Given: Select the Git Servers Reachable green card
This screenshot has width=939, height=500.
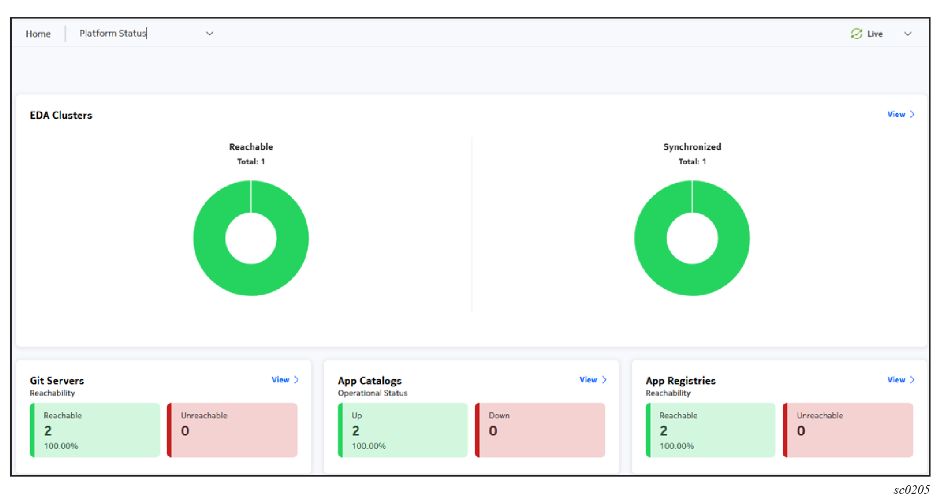Looking at the screenshot, I should (95, 430).
